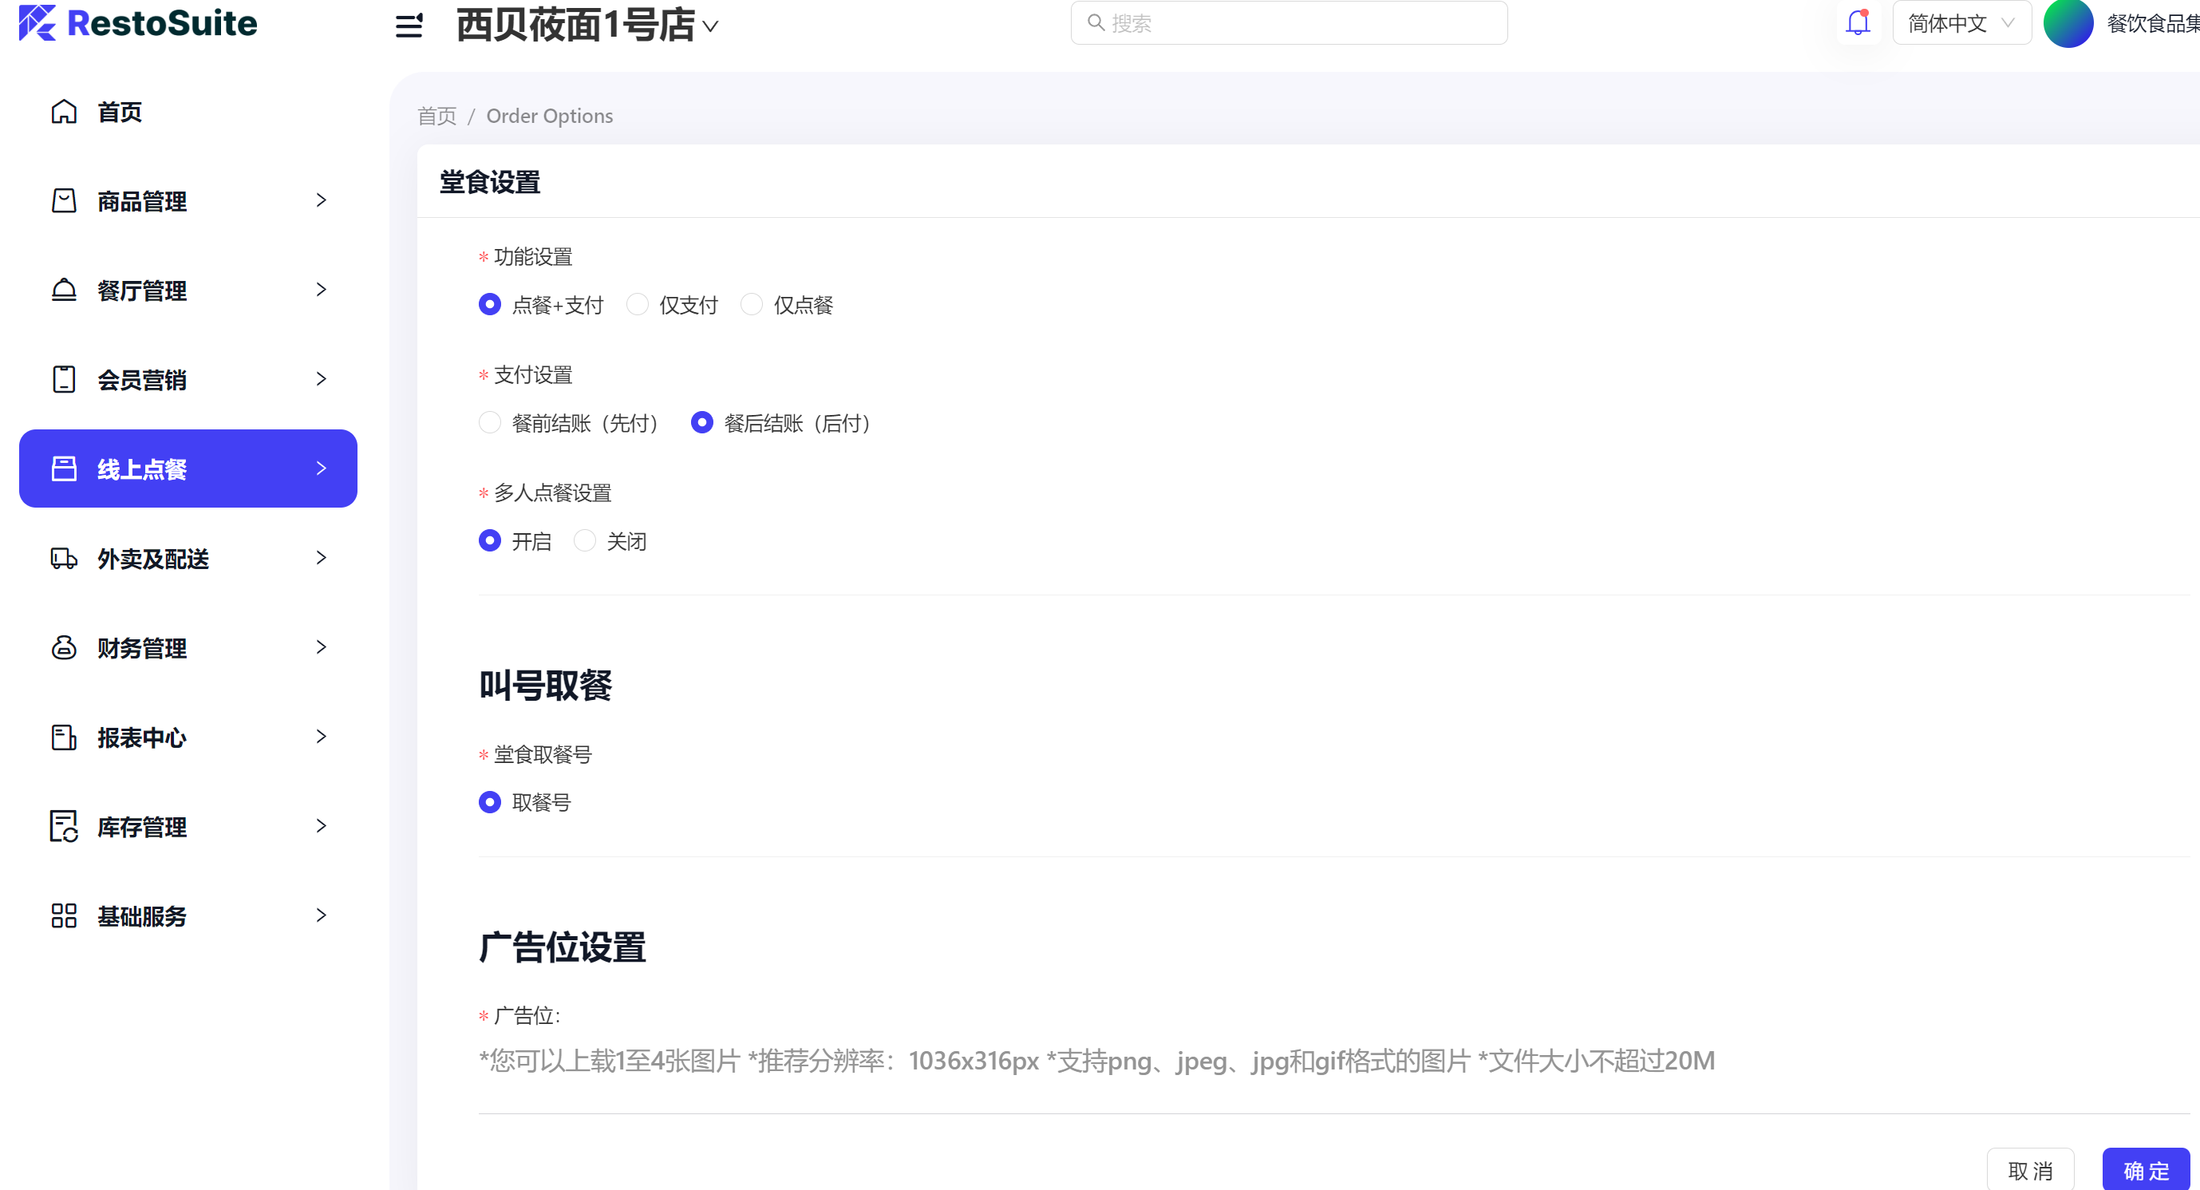Expand 餐厅管理 chevron arrow

coord(321,290)
